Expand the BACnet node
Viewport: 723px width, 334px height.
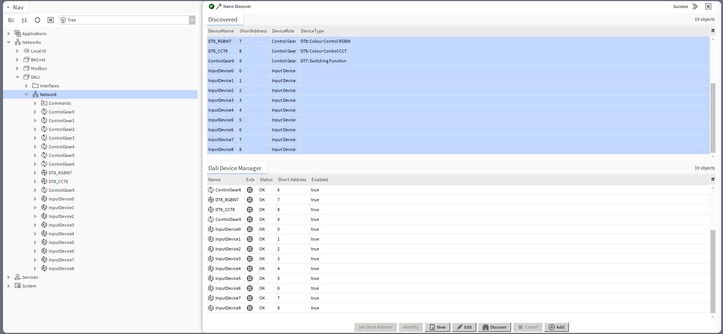pos(17,60)
